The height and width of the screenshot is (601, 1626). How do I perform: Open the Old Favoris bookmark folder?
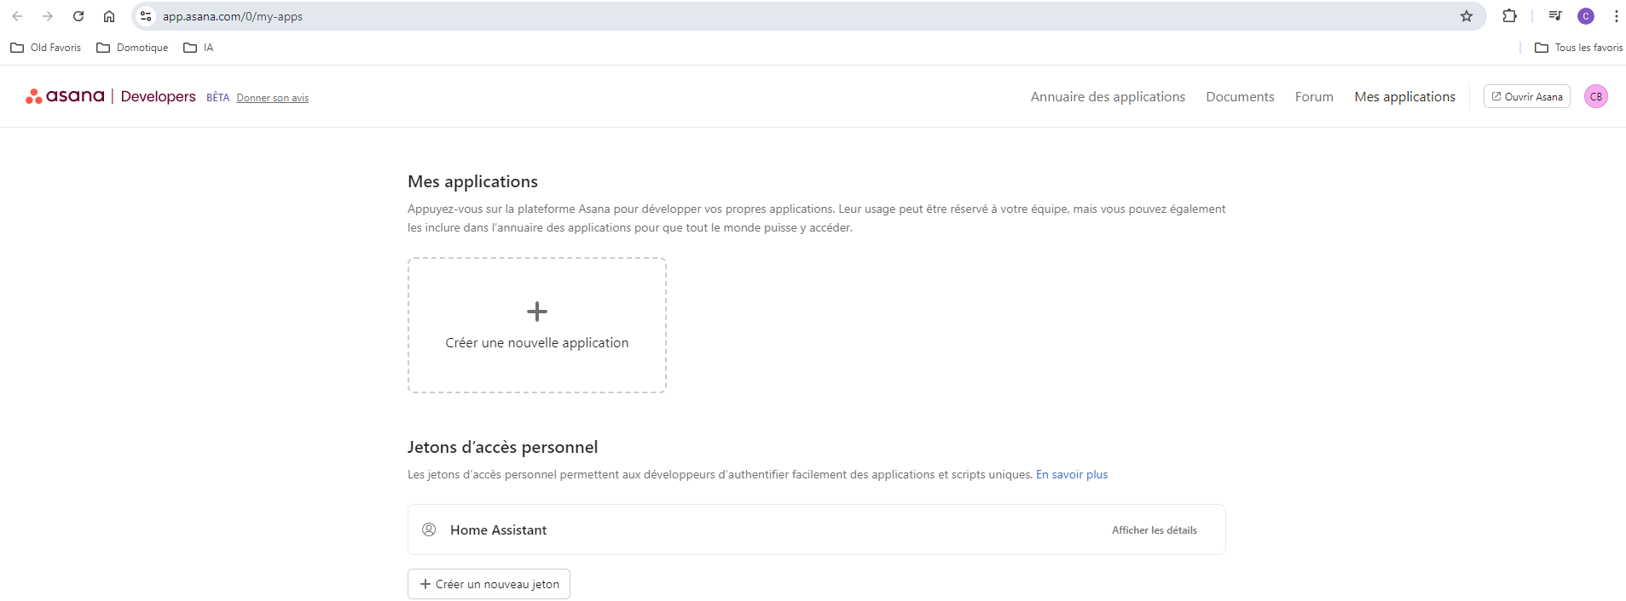[46, 48]
